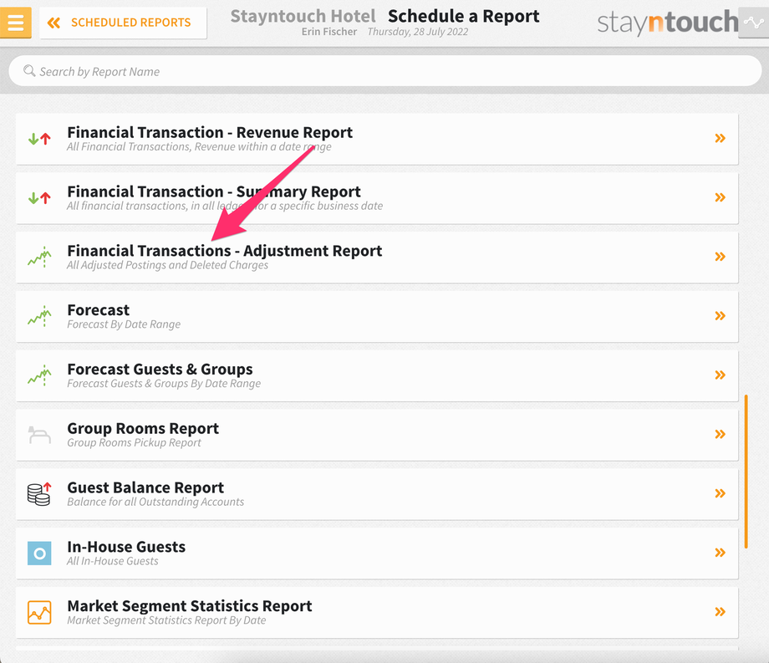
Task: Select Financial Transaction - Summary Report title
Action: tap(214, 191)
